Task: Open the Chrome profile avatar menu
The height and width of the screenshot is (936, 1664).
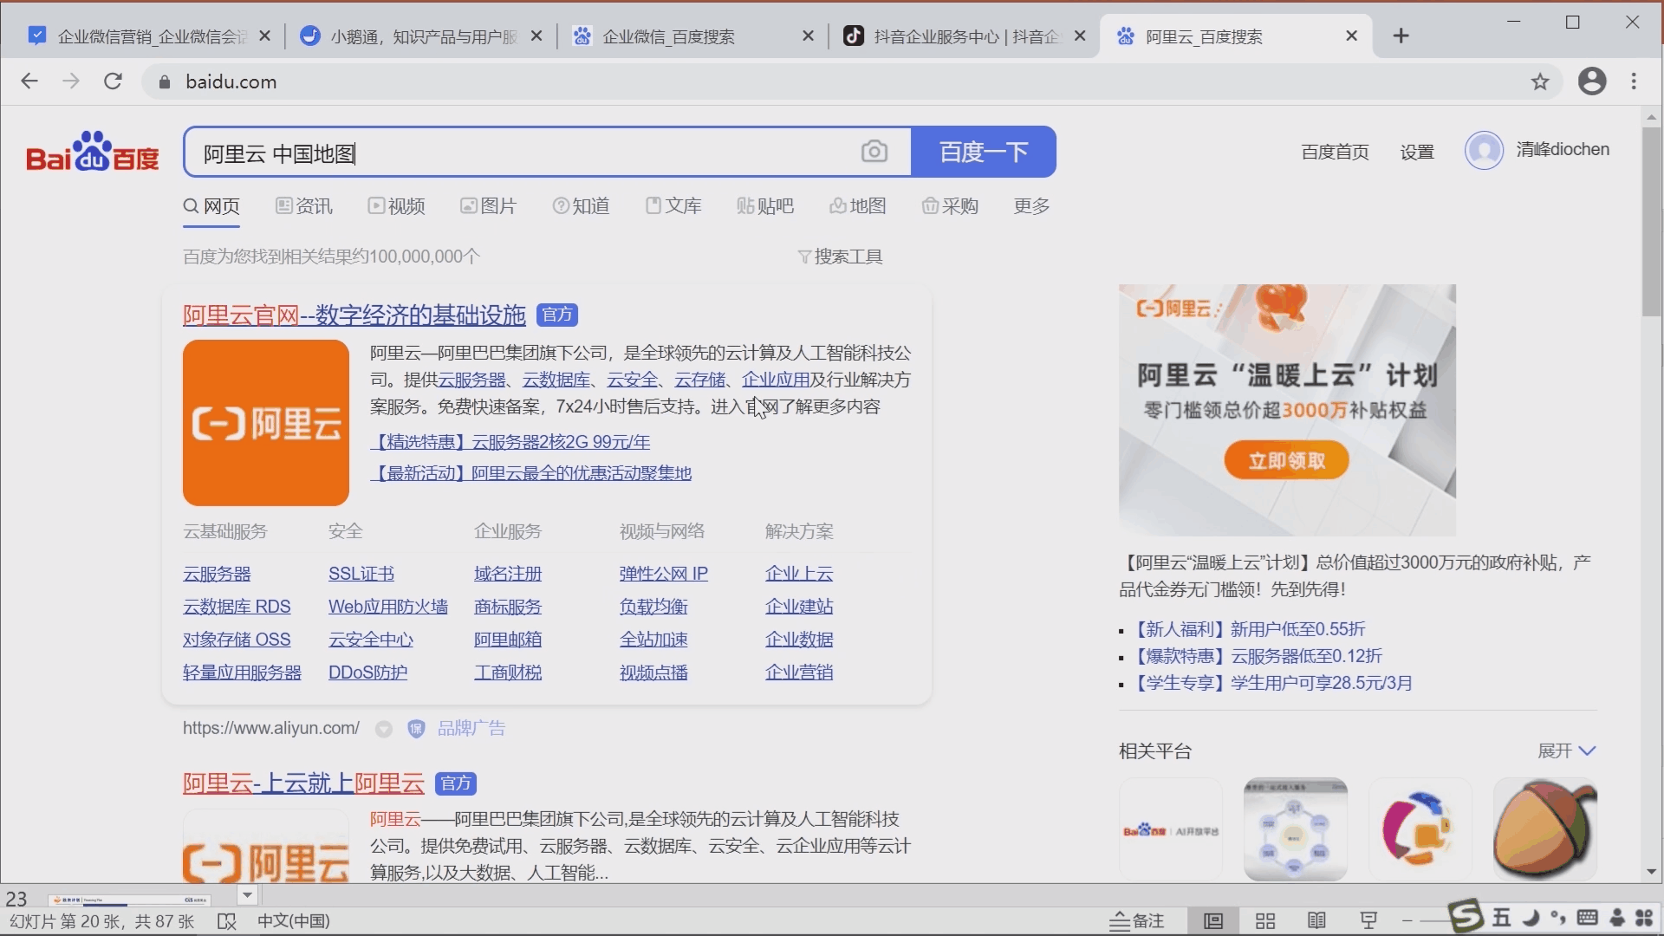Action: (1592, 81)
